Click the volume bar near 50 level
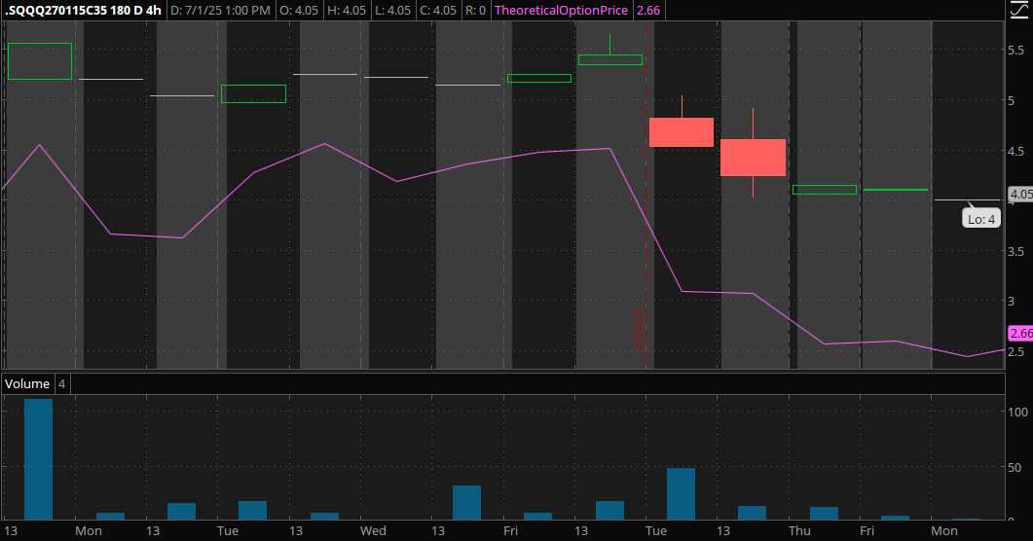 [x=681, y=493]
